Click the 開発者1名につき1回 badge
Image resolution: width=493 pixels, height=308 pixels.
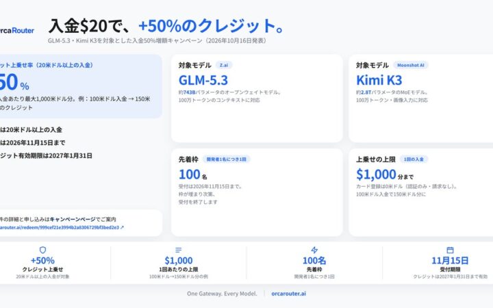pyautogui.click(x=227, y=159)
